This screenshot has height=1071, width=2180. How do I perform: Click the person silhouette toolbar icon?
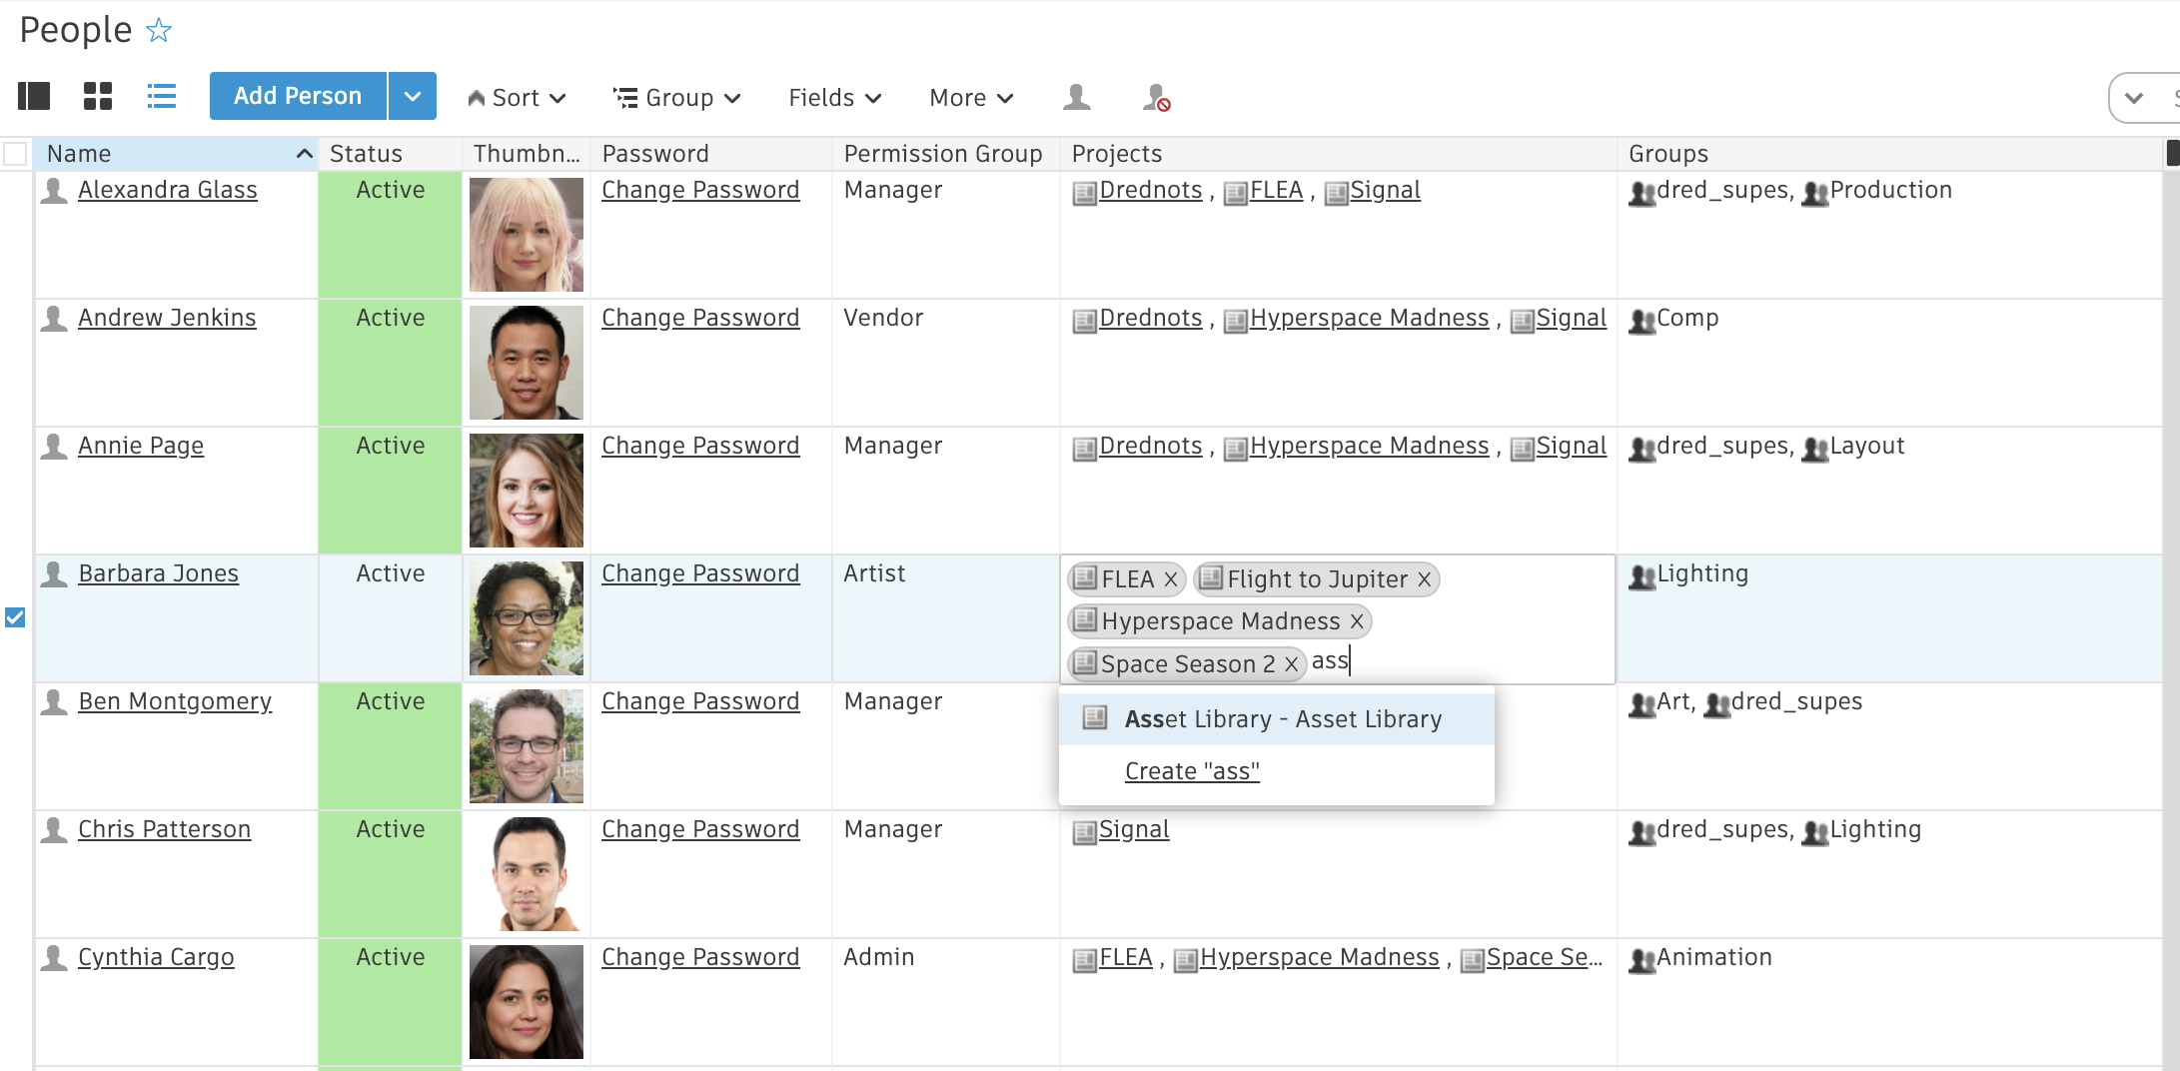(x=1076, y=97)
